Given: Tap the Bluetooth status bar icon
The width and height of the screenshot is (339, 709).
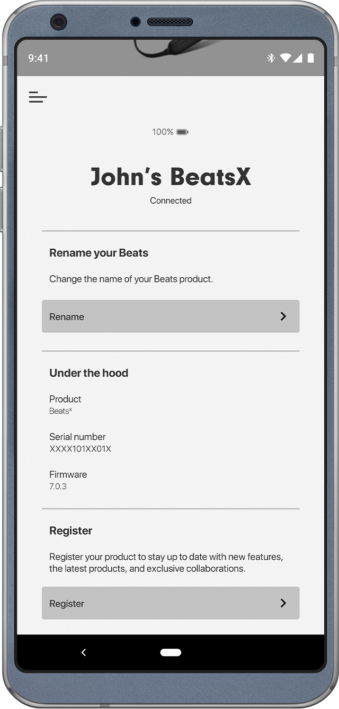Looking at the screenshot, I should 271,58.
